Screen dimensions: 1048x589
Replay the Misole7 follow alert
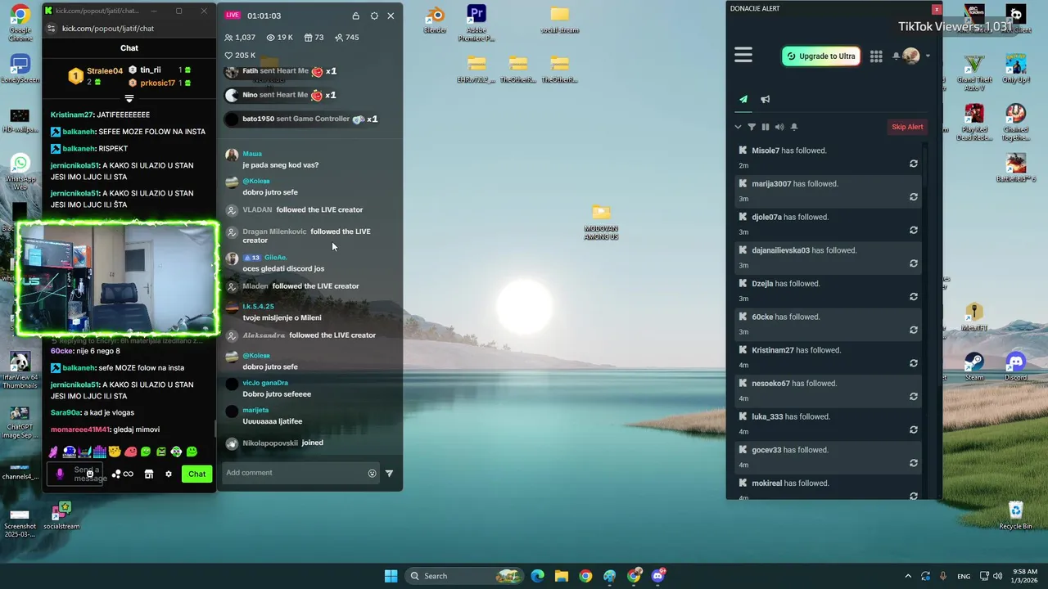point(913,164)
